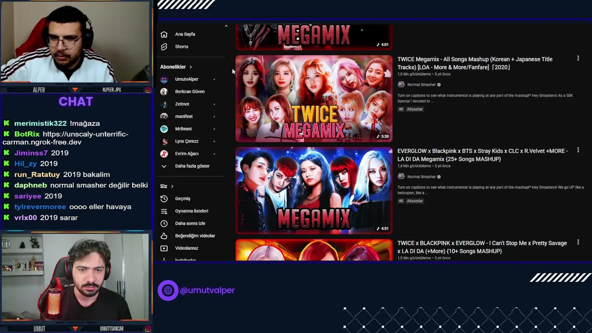Open Oynatma listeleri playlist icon
The height and width of the screenshot is (333, 592).
(164, 211)
